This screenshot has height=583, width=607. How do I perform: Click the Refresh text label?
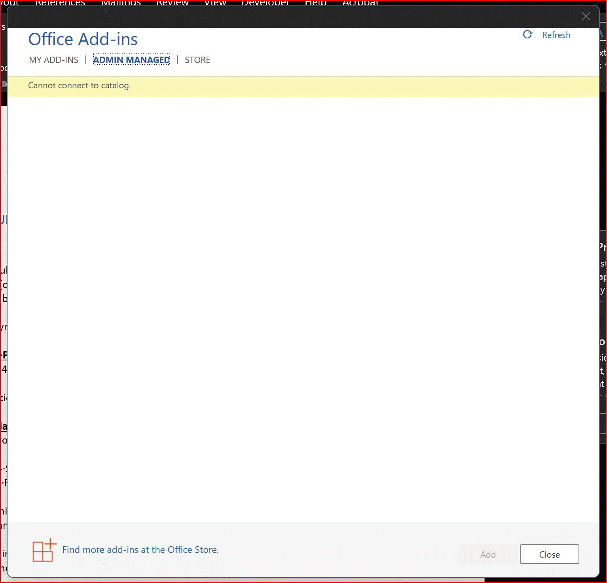556,35
